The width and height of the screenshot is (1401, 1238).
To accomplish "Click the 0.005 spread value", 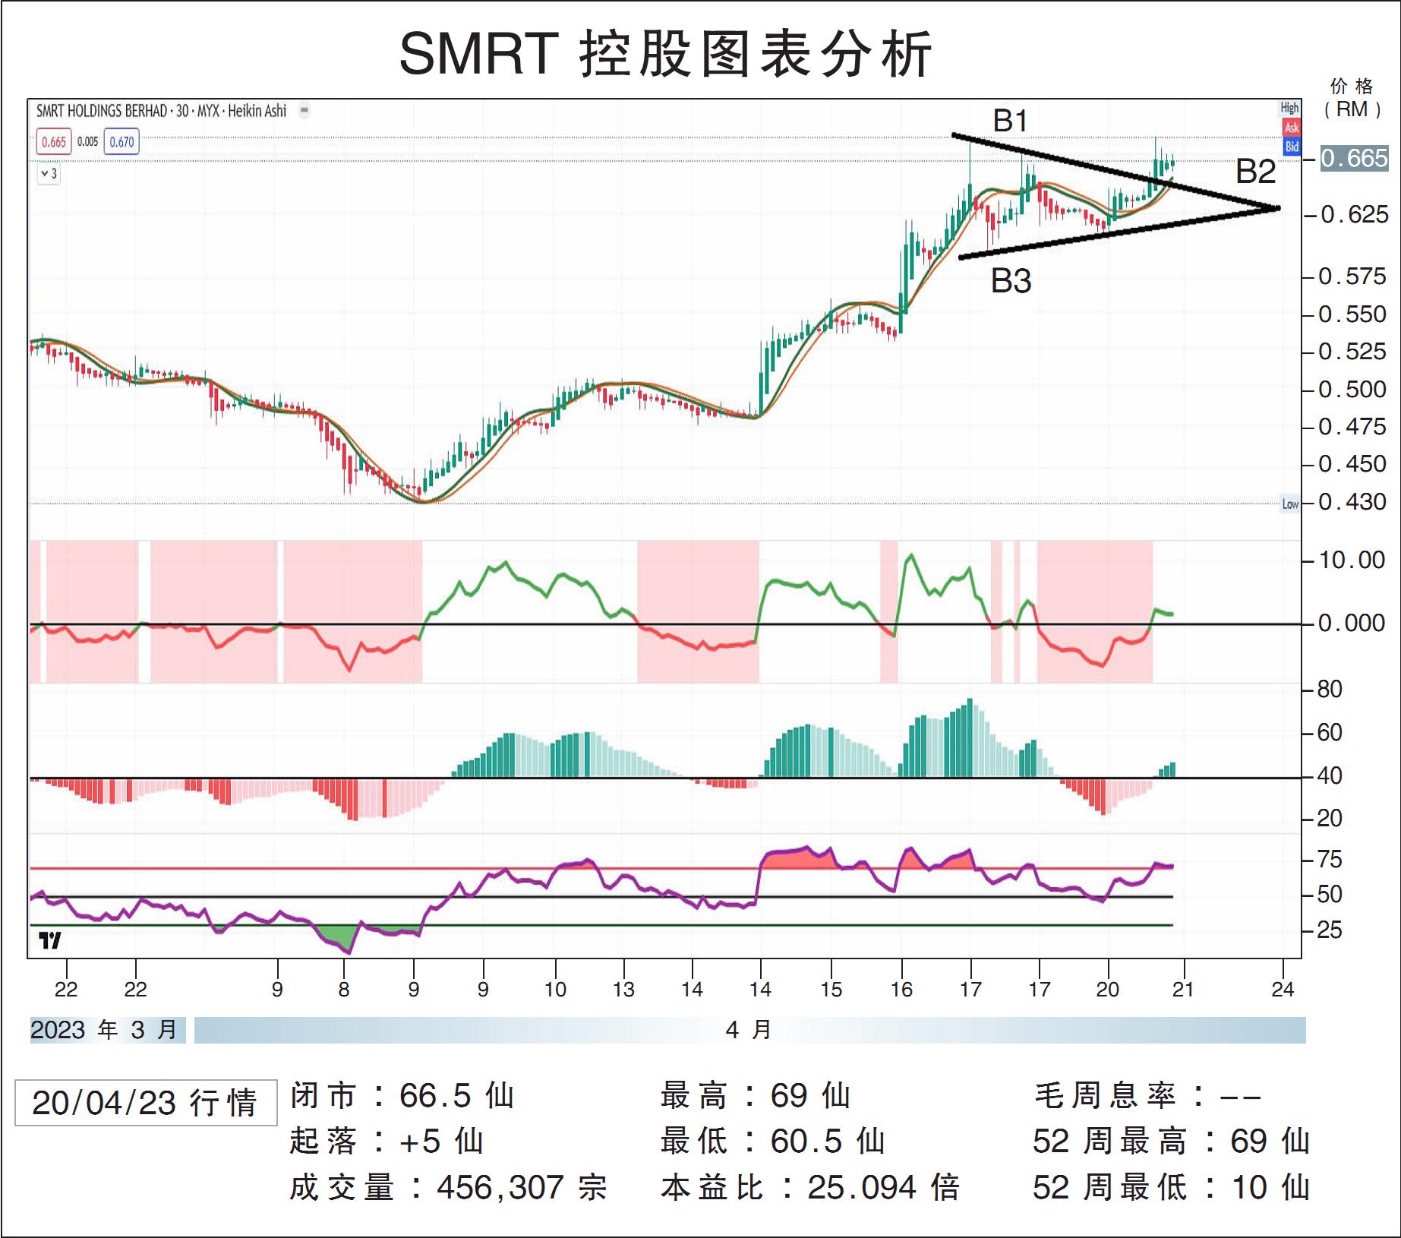I will (x=88, y=142).
